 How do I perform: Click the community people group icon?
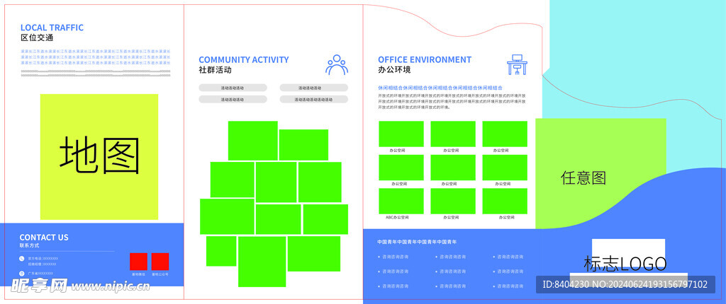coord(337,65)
